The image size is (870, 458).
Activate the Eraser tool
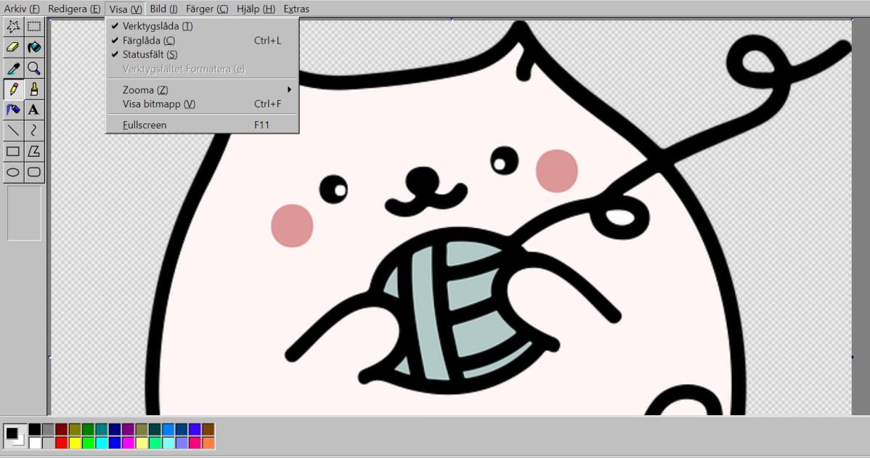(12, 47)
